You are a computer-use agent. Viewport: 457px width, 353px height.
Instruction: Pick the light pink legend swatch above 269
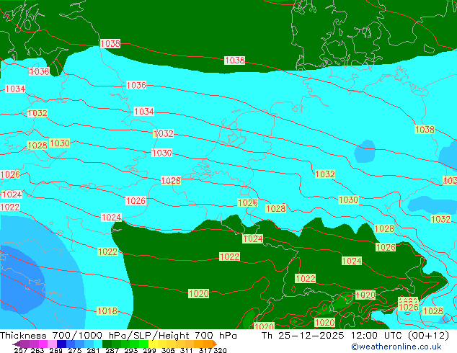[52, 344]
